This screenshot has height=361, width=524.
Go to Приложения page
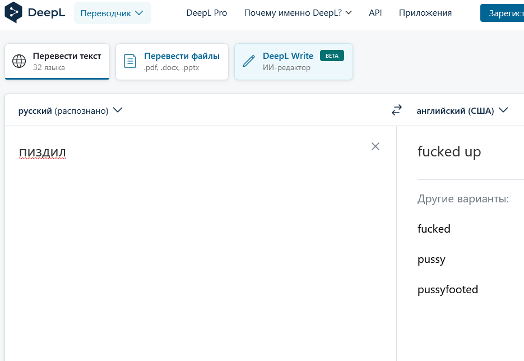tap(425, 13)
